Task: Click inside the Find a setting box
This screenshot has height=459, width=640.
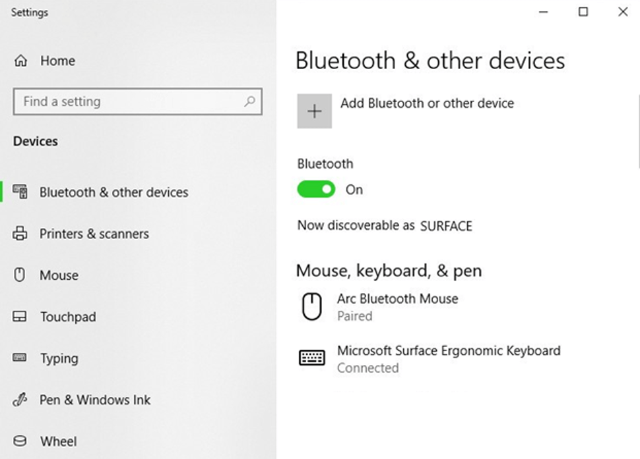Action: pos(119,101)
